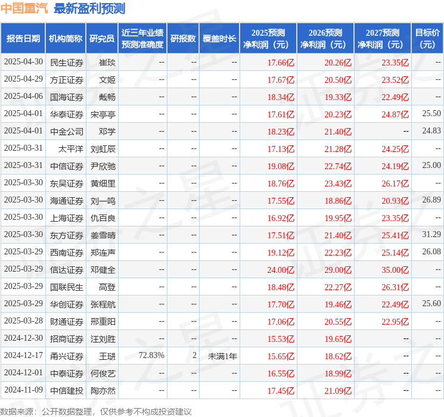The width and height of the screenshot is (444, 417).
Task: Click target price 26.89
Action: pyautogui.click(x=431, y=200)
